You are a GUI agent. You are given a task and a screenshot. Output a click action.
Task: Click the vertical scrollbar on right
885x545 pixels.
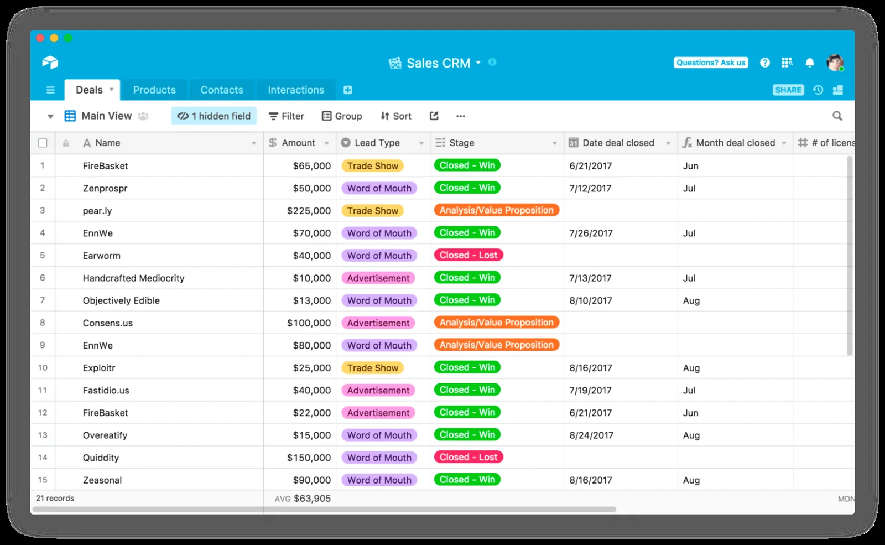point(850,256)
